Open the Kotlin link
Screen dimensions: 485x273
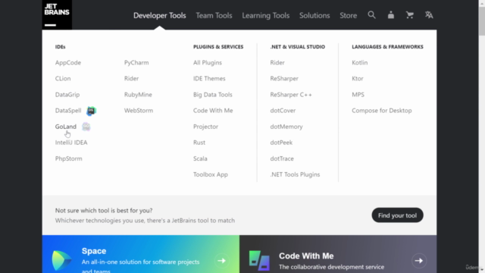360,62
